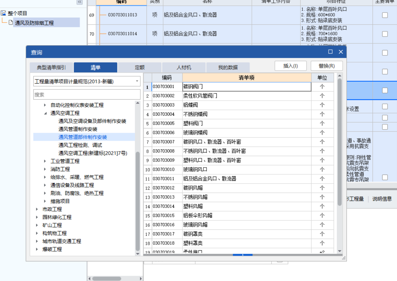
Task: Expand the 园林绿化工程 node
Action: click(x=37, y=217)
